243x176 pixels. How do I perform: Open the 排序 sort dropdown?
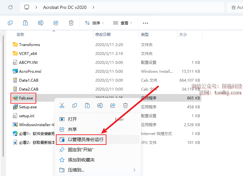(94, 23)
